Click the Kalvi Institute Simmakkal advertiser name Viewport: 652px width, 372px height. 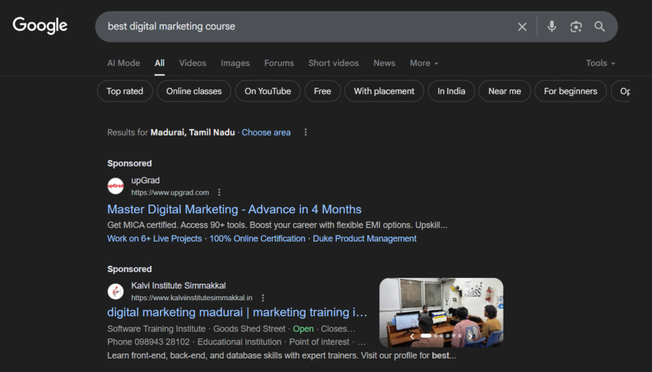pyautogui.click(x=178, y=286)
